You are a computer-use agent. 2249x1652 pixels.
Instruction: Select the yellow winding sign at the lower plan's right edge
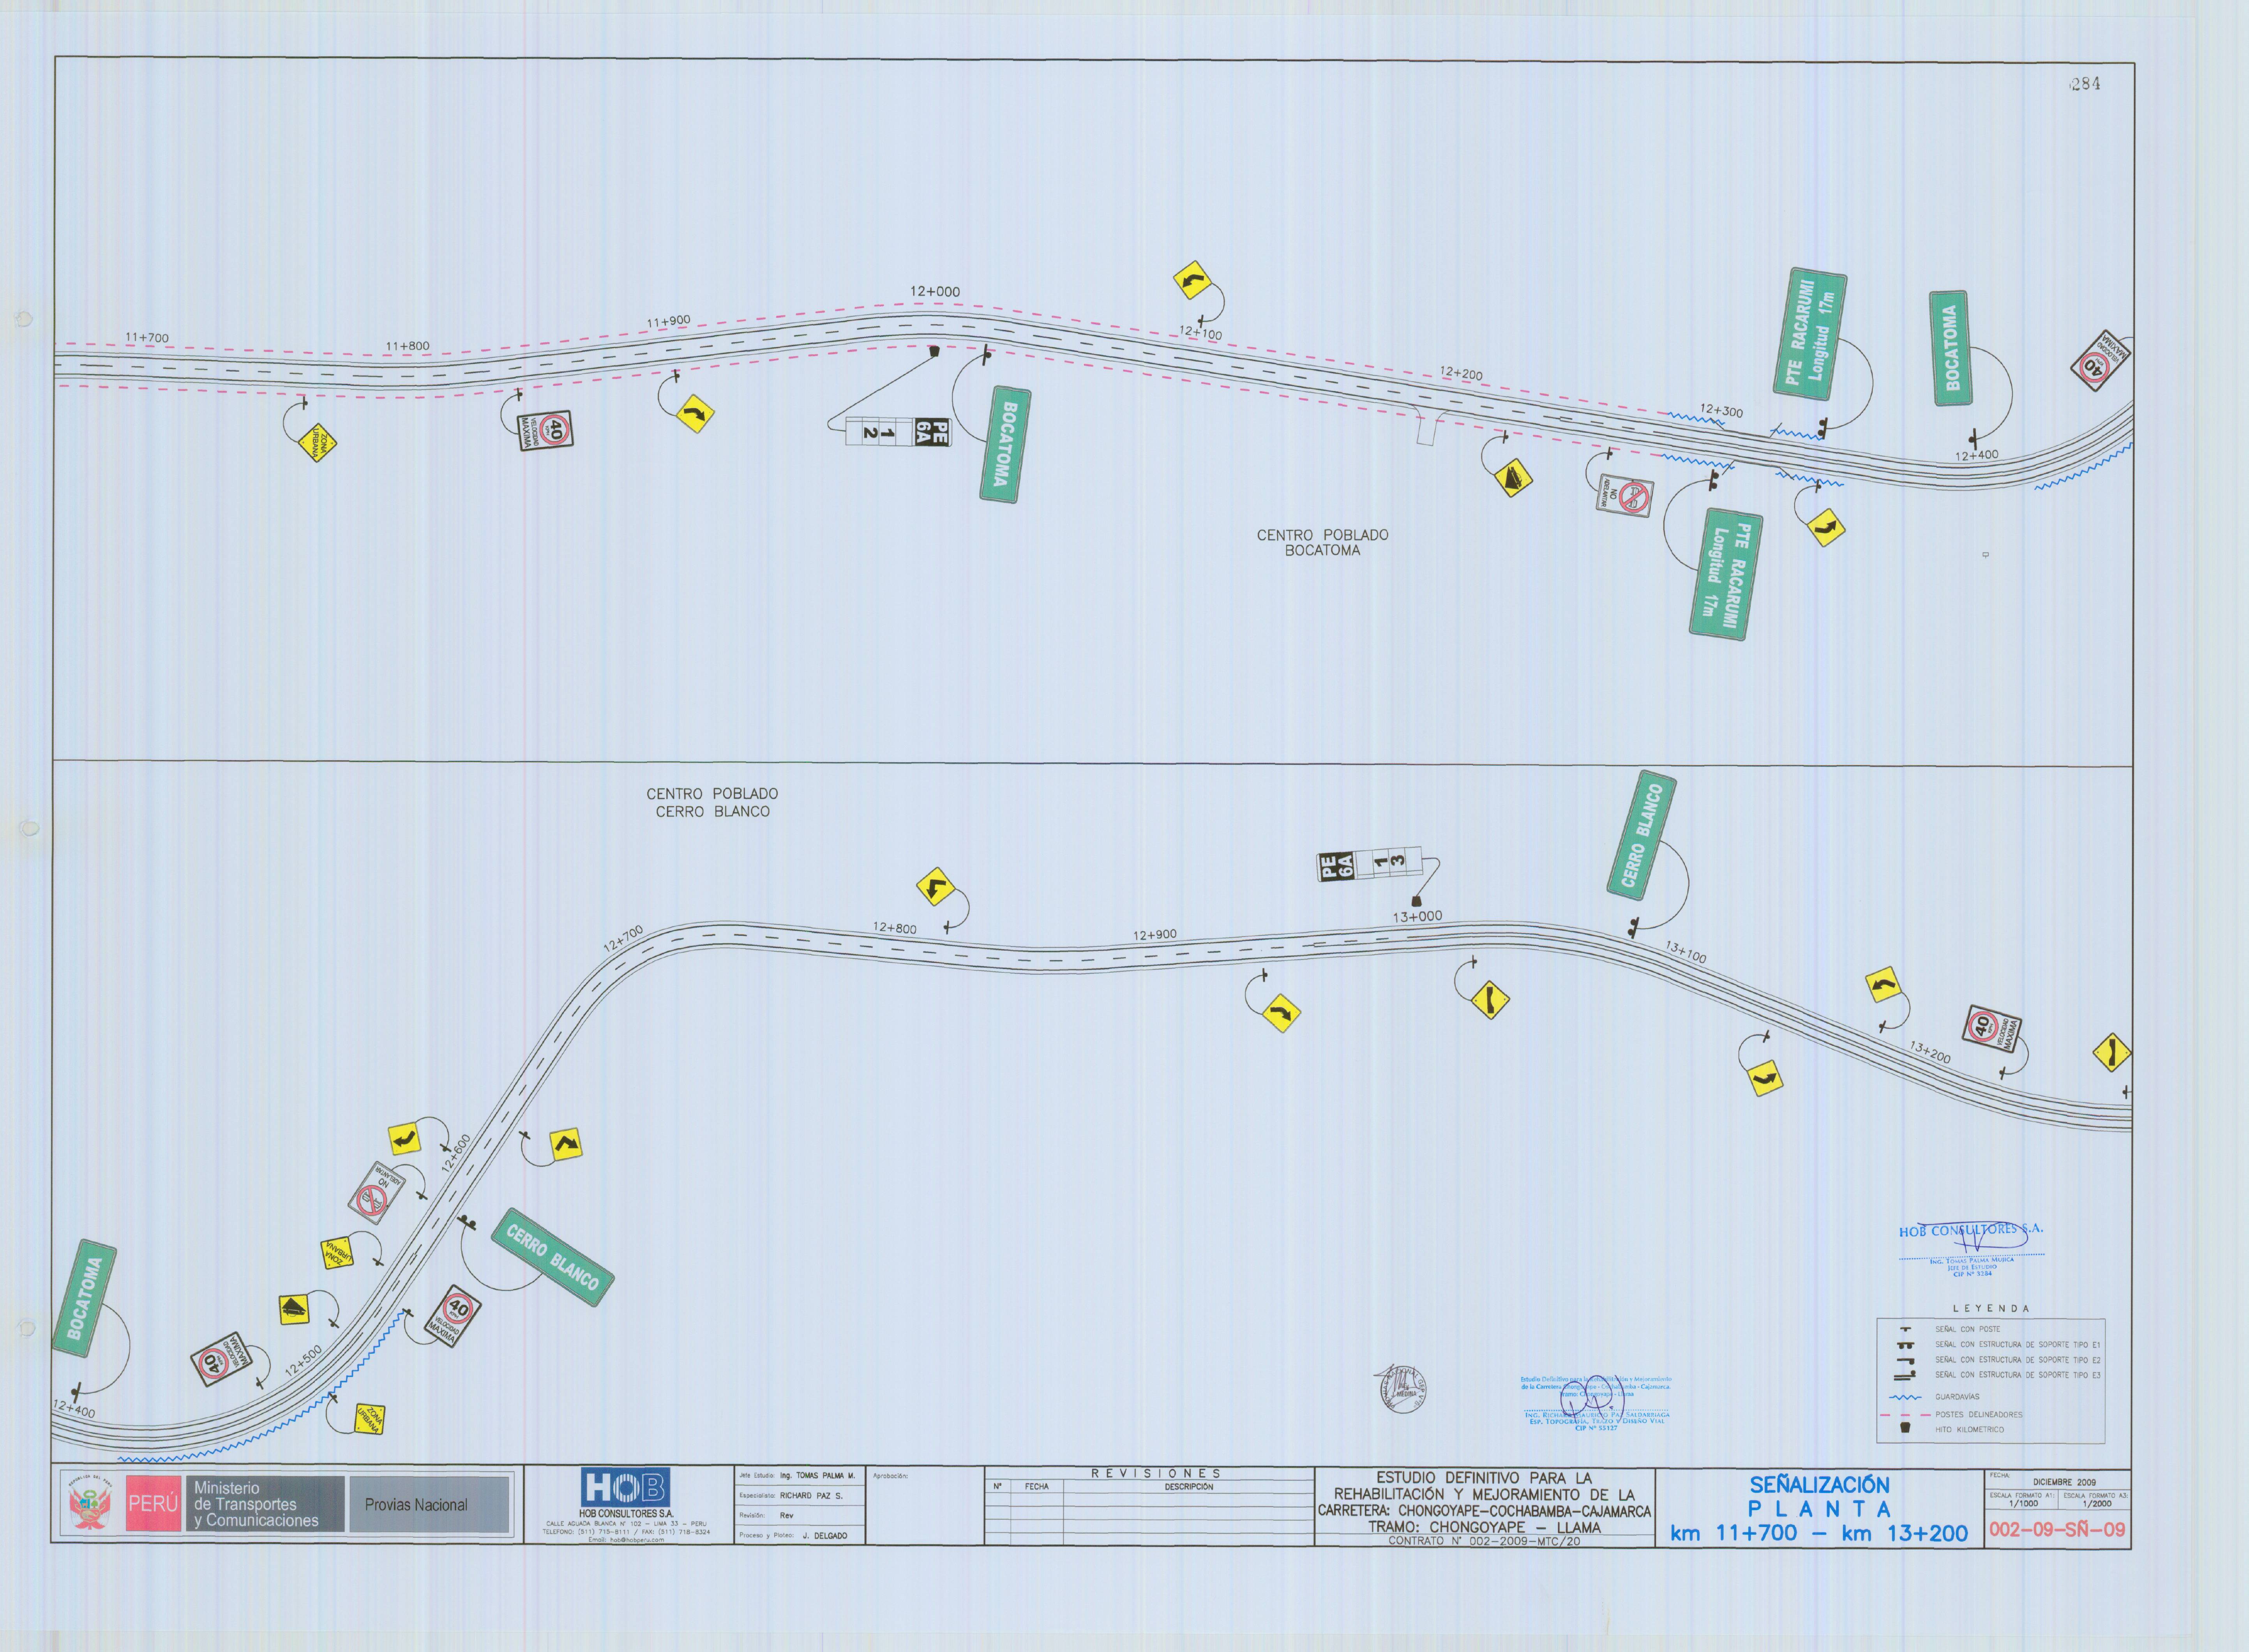(x=2111, y=1052)
